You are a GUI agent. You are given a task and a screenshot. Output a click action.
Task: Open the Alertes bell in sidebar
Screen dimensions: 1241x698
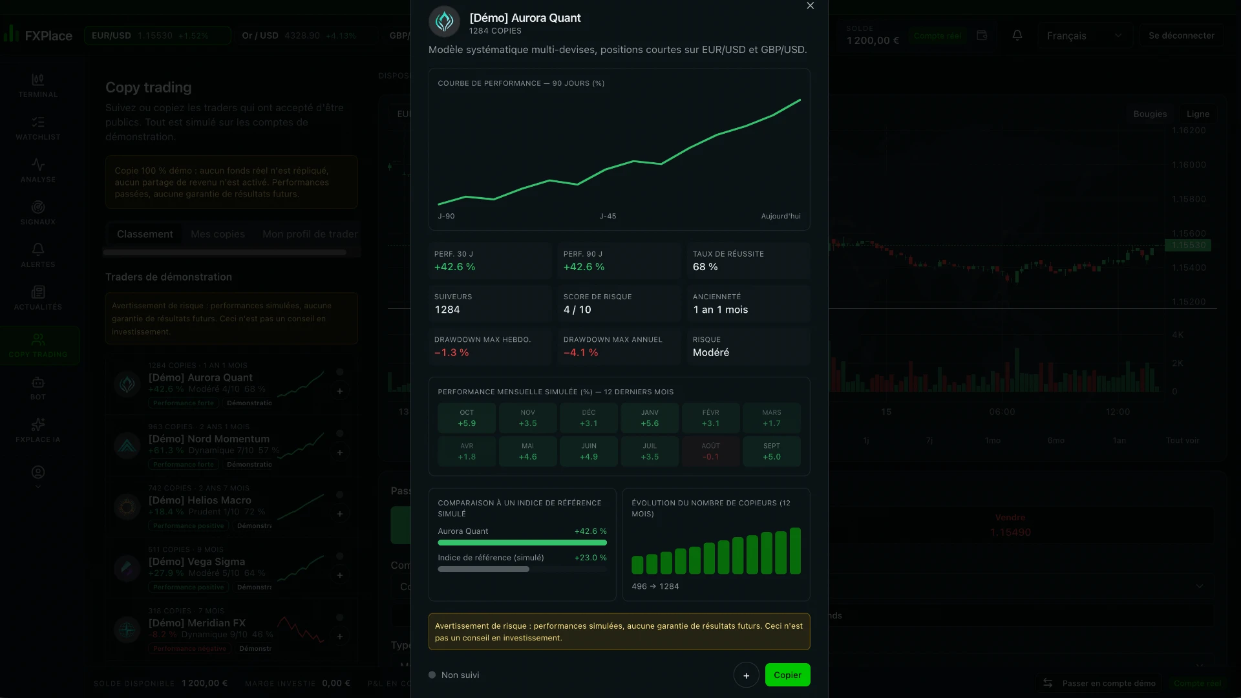click(x=38, y=255)
